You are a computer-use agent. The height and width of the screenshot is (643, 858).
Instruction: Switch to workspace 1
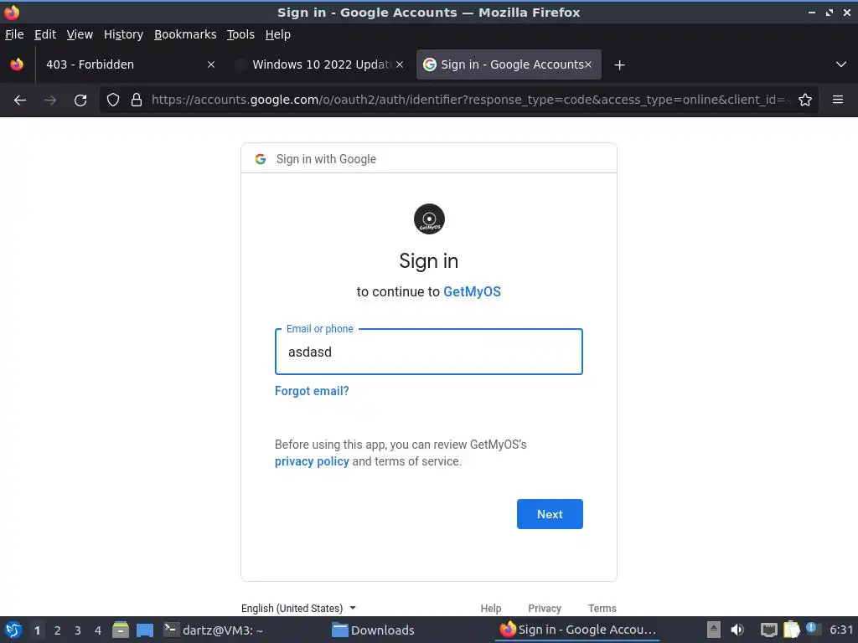pos(37,630)
